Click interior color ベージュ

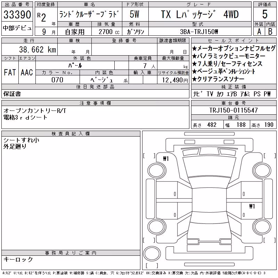[102, 80]
